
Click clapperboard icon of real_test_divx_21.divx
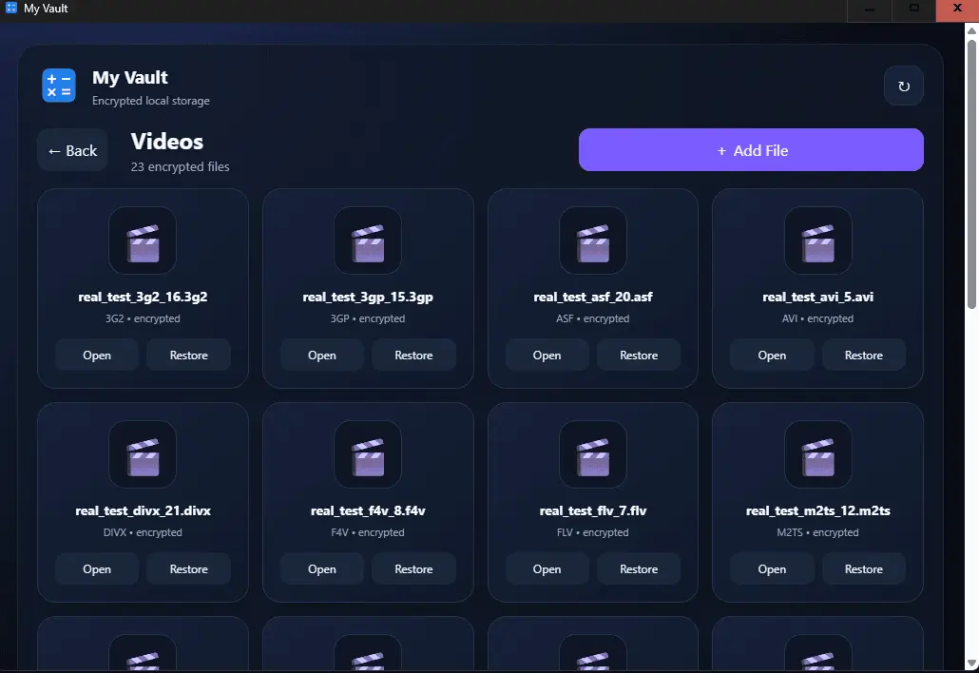click(x=143, y=454)
